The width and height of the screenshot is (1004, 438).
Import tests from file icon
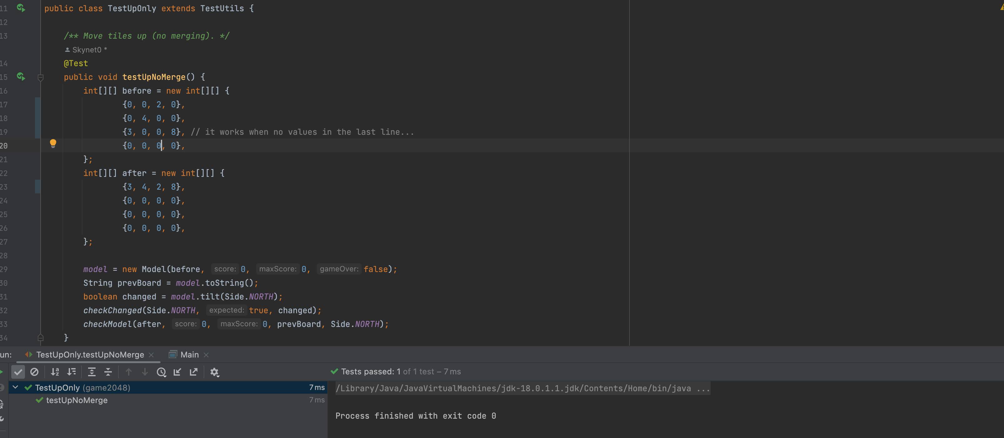click(x=177, y=372)
